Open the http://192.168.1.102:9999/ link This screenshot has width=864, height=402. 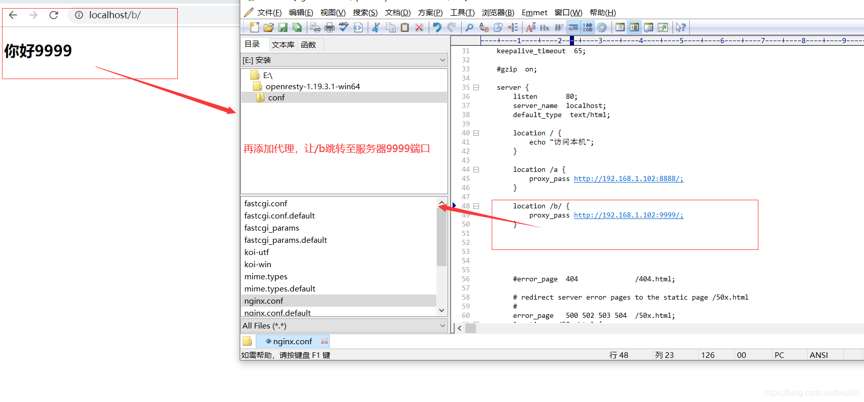point(628,215)
